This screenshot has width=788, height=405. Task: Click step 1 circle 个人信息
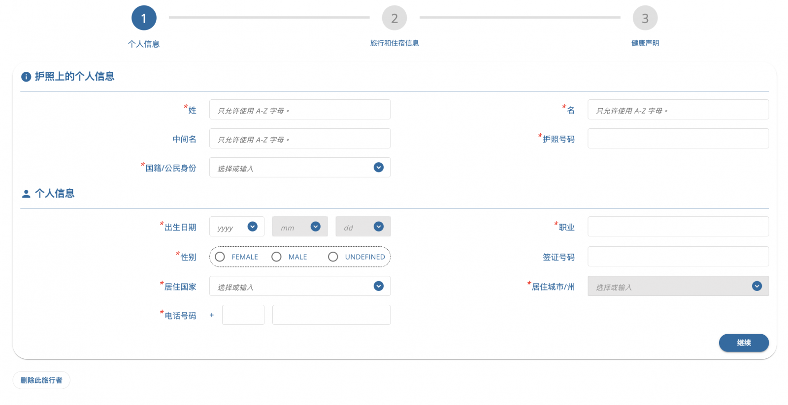point(144,18)
